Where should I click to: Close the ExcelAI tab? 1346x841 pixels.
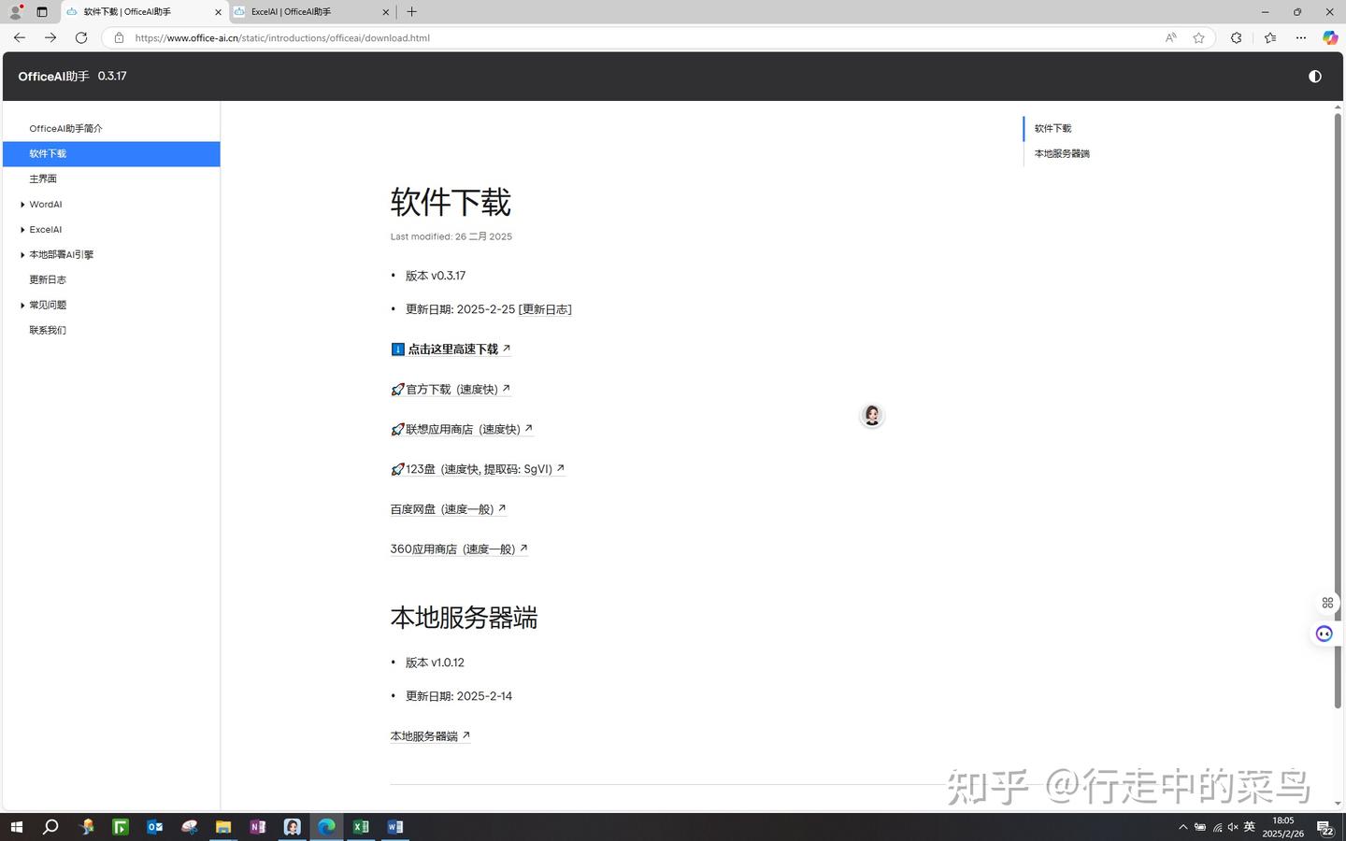(386, 12)
